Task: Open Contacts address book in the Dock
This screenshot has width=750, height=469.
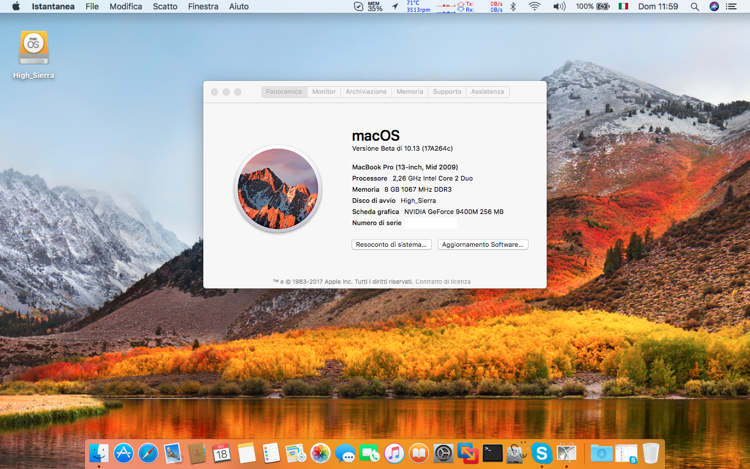Action: 197,453
